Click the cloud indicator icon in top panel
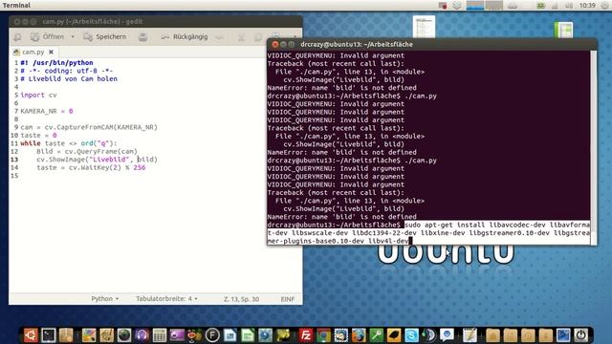Image resolution: width=612 pixels, height=344 pixels. [513, 6]
